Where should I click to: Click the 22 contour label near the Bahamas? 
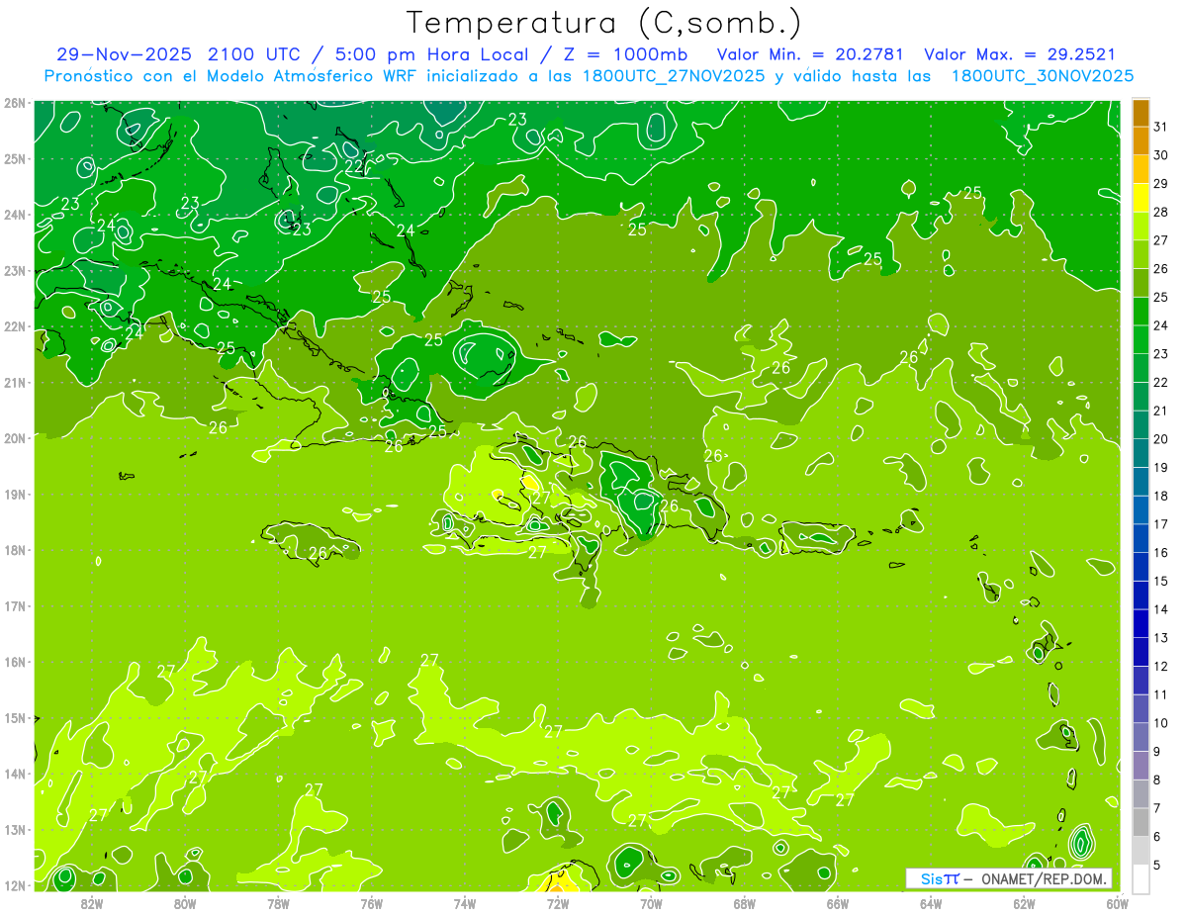354,166
